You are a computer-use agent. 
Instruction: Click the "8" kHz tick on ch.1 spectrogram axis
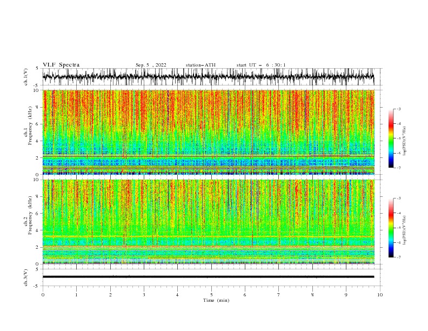(x=37, y=107)
